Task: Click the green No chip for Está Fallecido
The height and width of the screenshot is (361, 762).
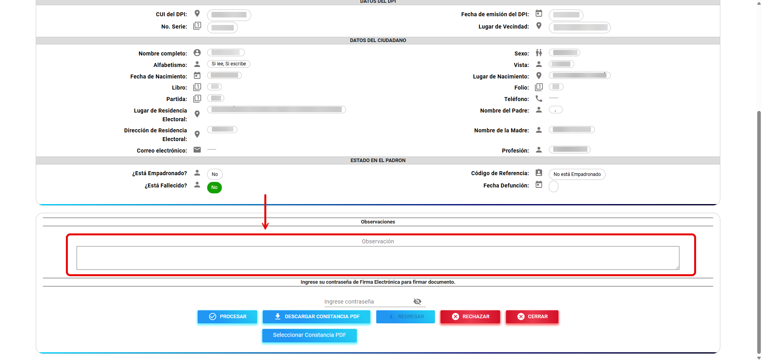Action: (214, 187)
